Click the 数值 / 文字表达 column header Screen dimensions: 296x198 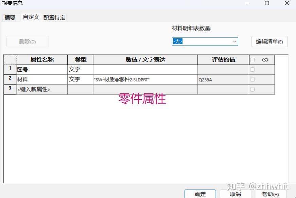[145, 60]
